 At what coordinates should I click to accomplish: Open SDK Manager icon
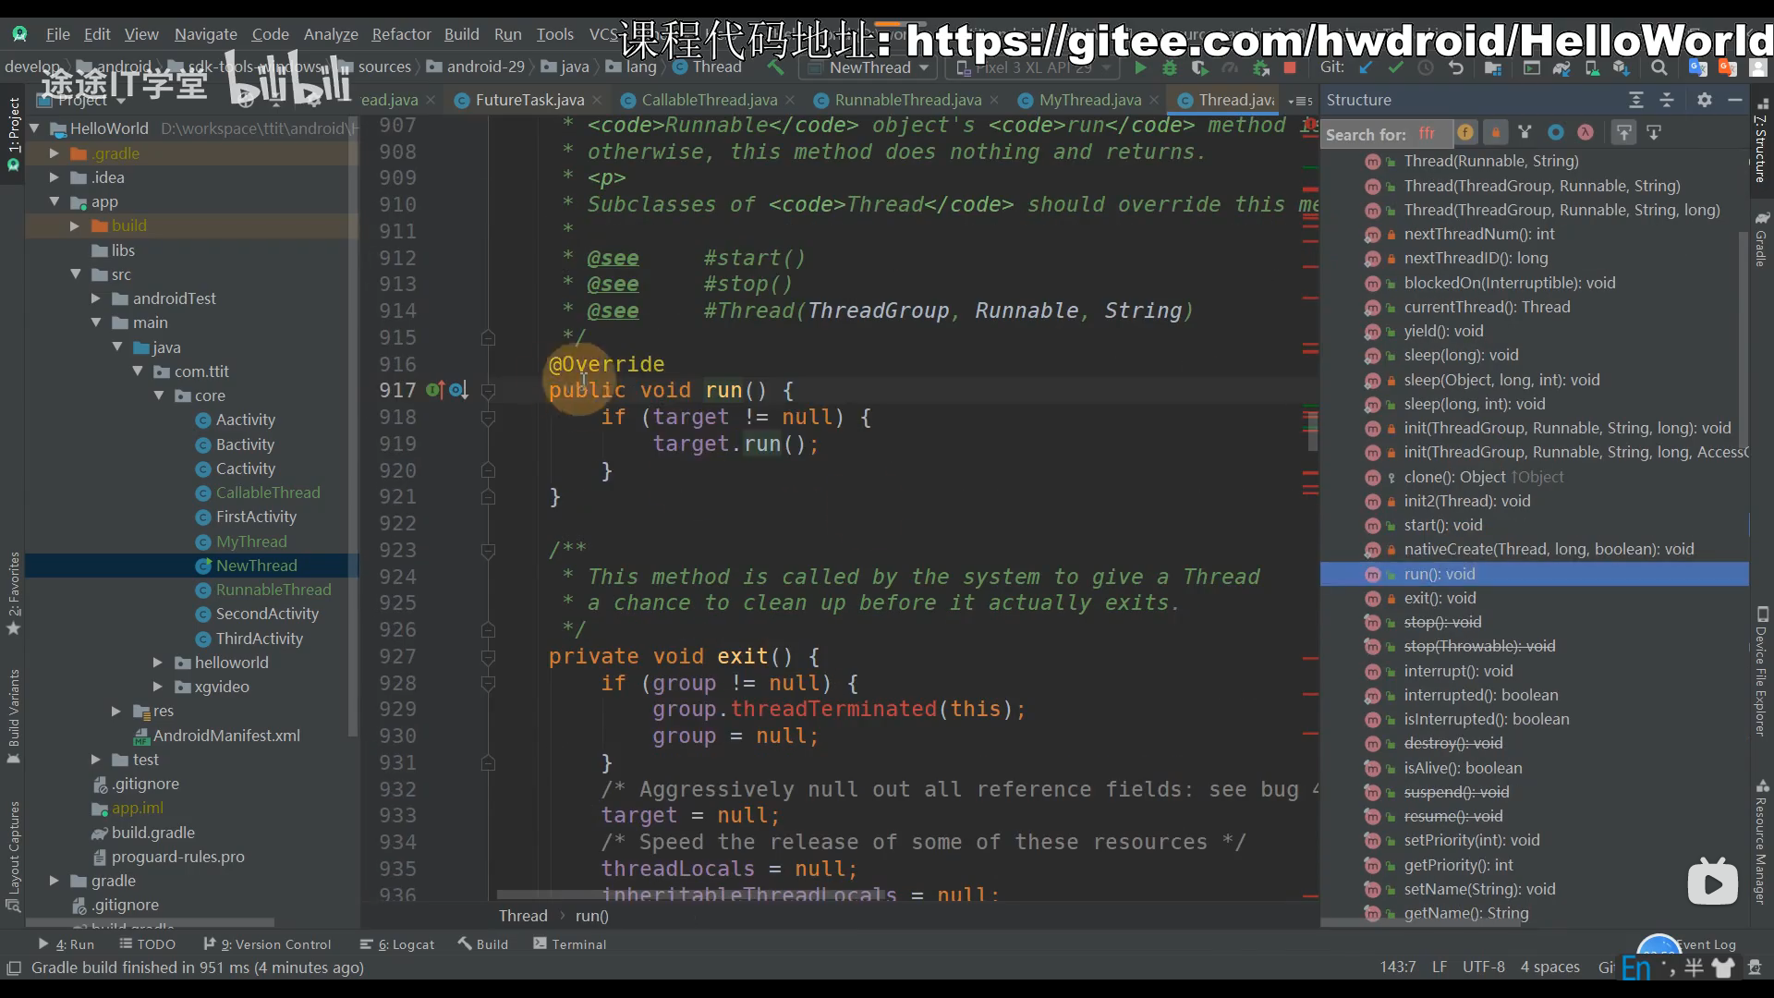point(1622,67)
